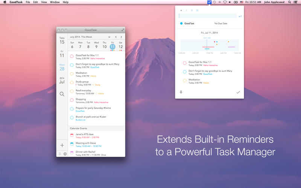Go to next week arrow
This screenshot has width=301, height=188.
tap(121, 37)
